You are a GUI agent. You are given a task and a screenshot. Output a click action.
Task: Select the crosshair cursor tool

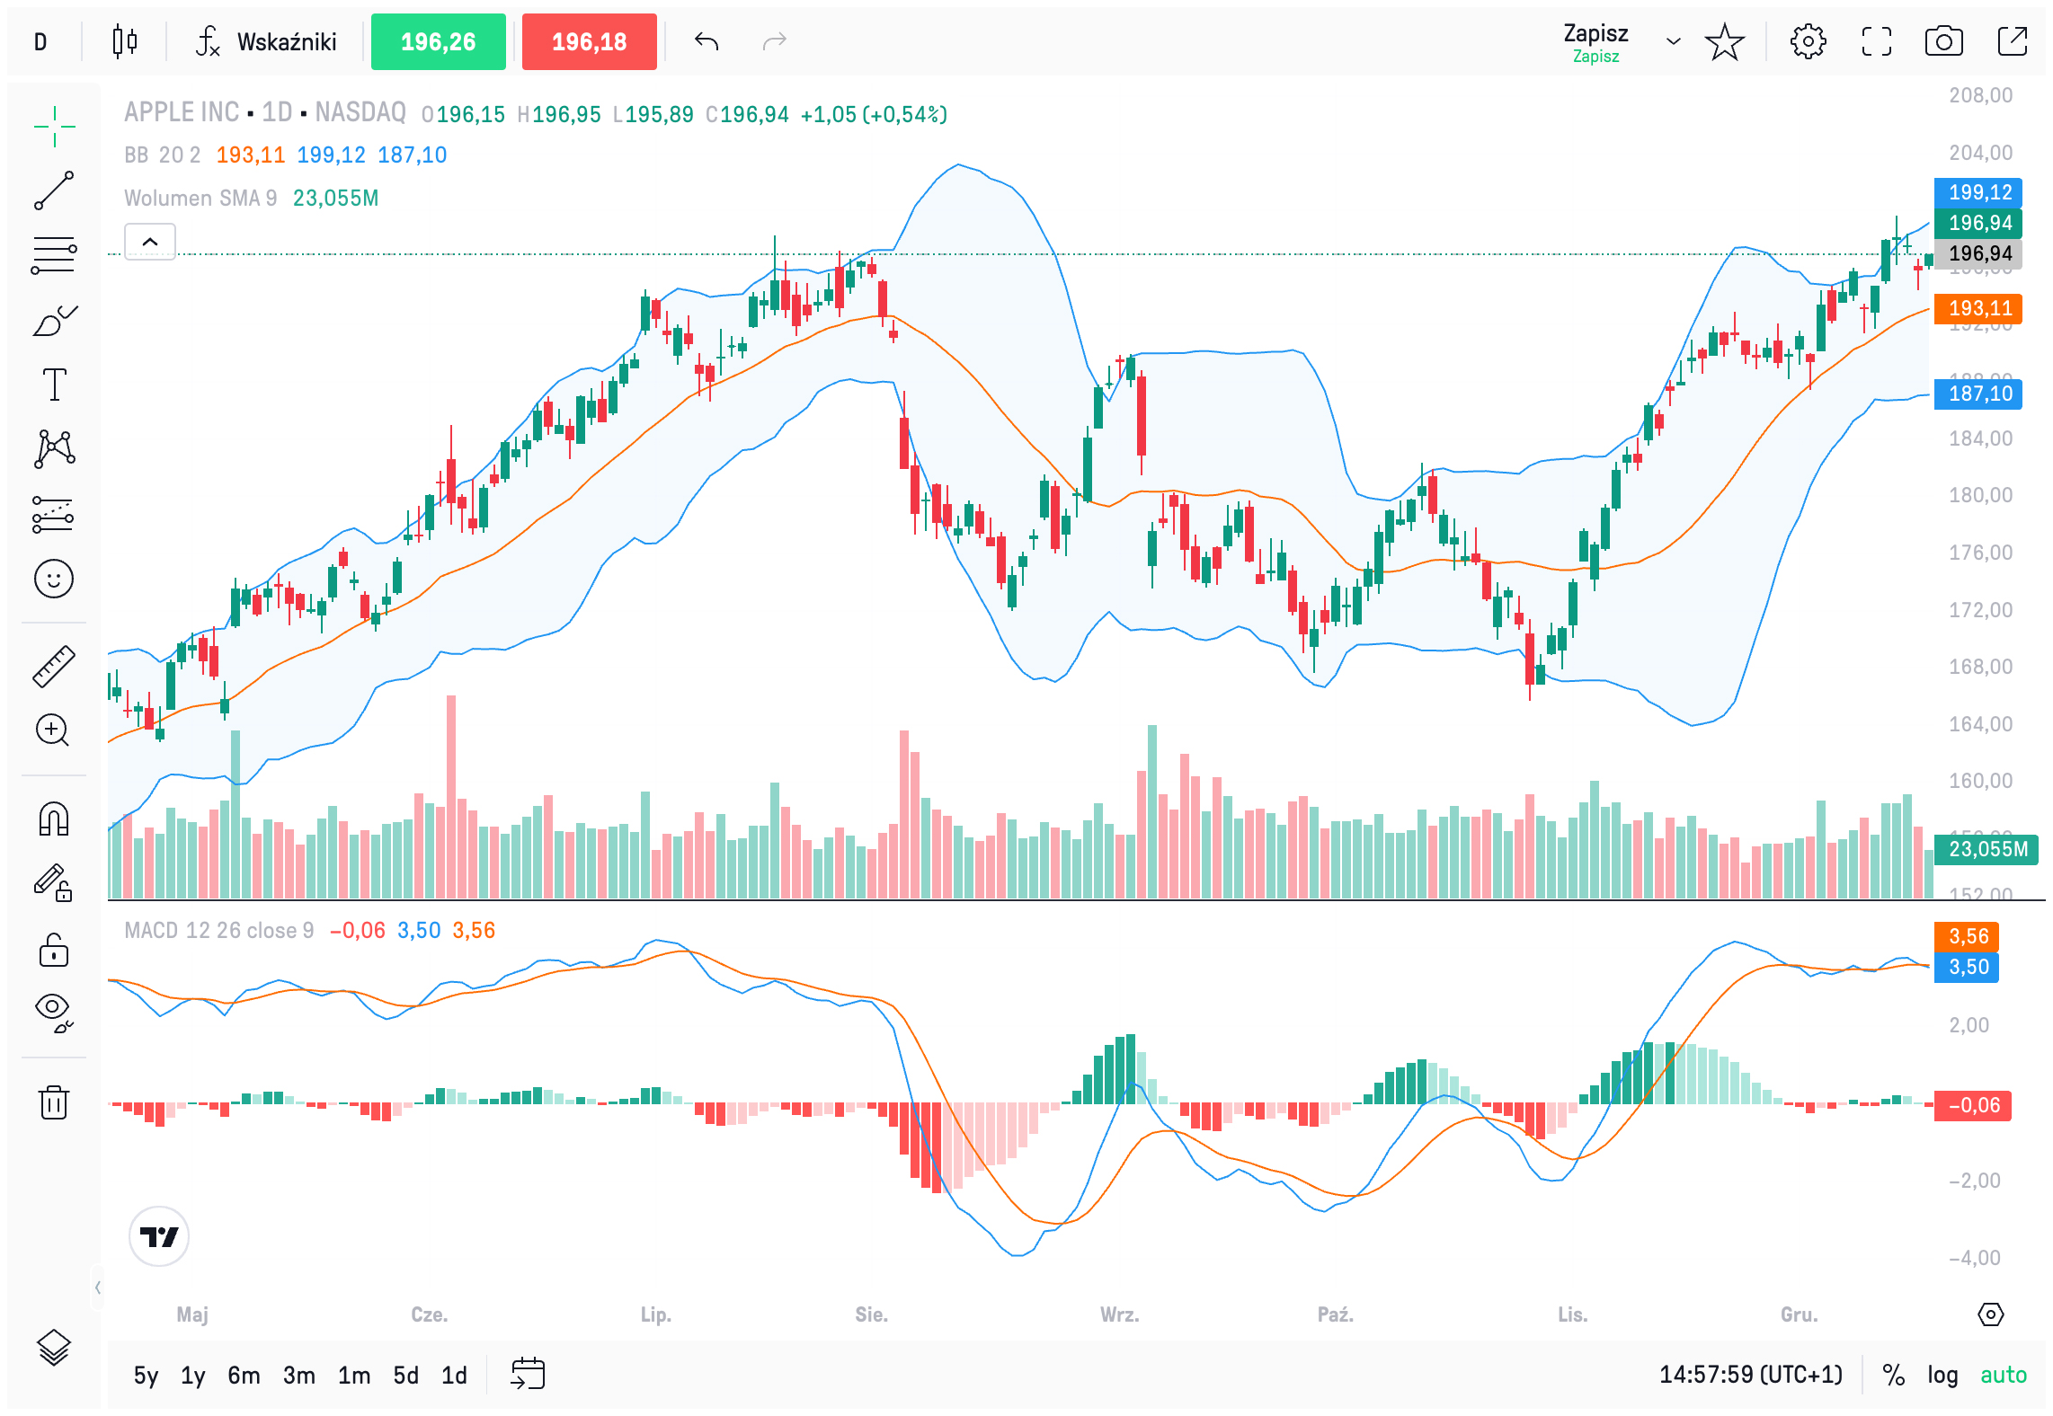point(54,126)
